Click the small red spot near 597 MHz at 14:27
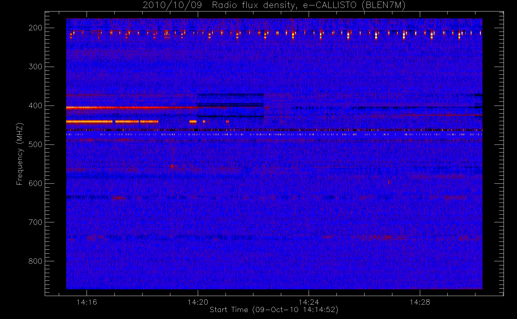The image size is (517, 319). click(x=389, y=182)
